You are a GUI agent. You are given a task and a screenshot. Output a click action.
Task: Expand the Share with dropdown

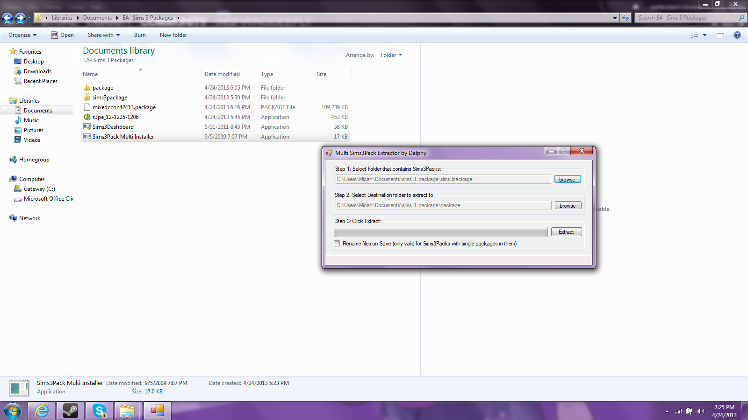(x=104, y=35)
